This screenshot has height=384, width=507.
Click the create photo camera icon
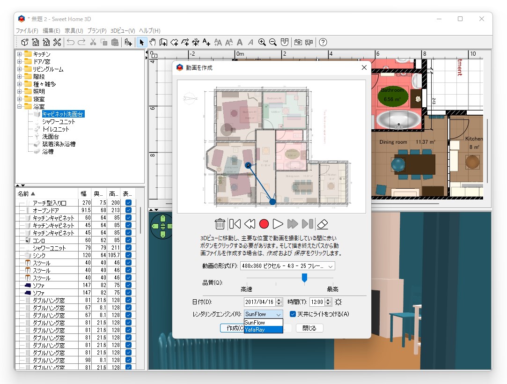tap(298, 42)
